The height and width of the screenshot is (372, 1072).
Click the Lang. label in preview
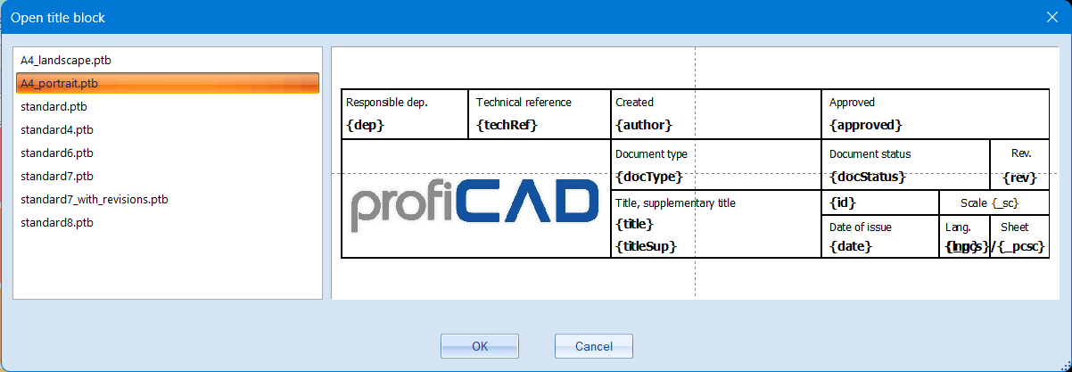click(x=957, y=227)
